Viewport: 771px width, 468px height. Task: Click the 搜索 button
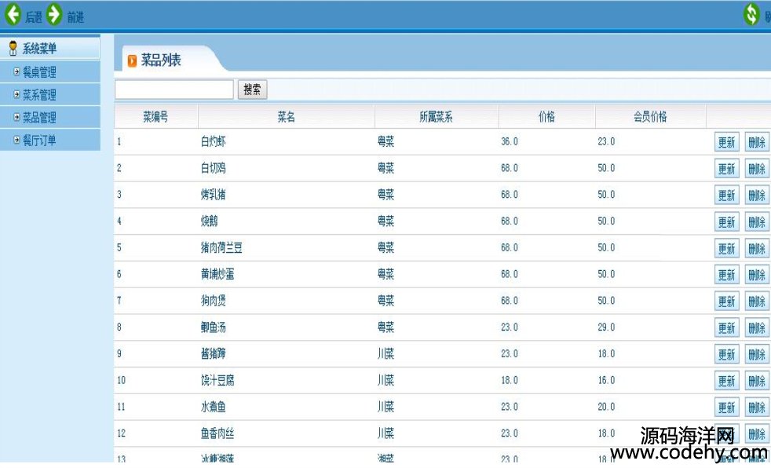[252, 90]
